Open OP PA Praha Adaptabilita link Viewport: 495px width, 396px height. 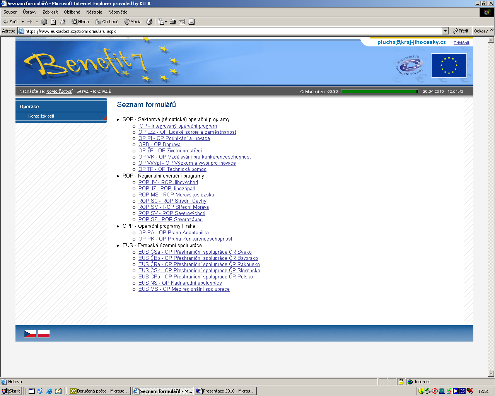pyautogui.click(x=174, y=233)
